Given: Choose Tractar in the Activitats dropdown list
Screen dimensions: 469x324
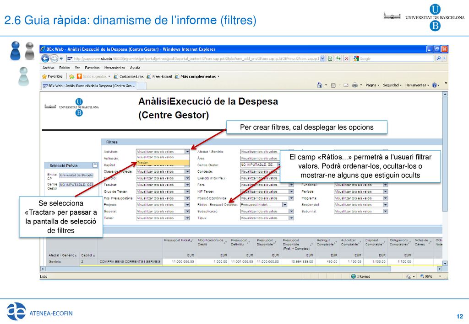Looking at the screenshot, I should (163, 163).
